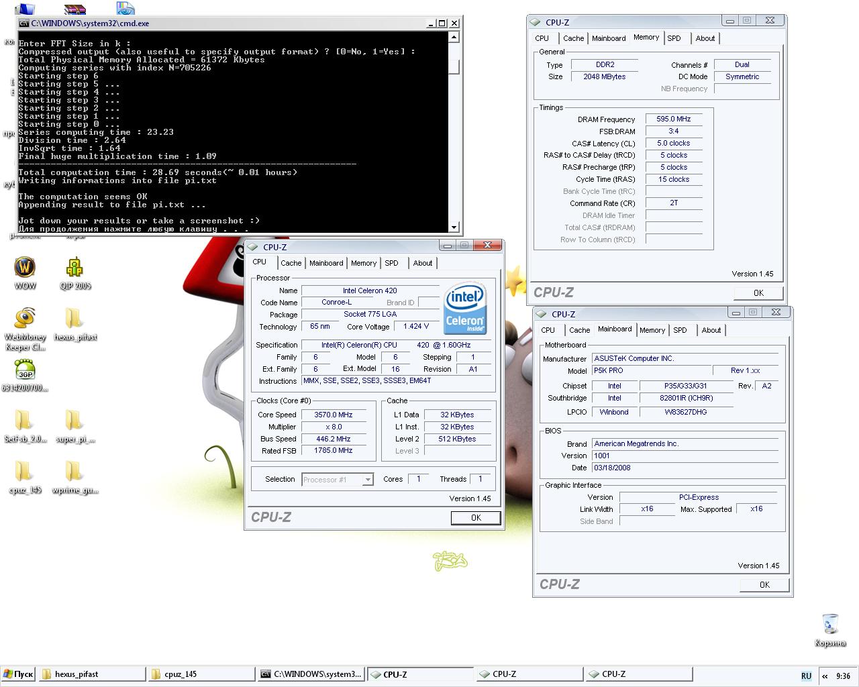Click the Code Name value Conroe-L
Screen dimensions: 859x687
click(336, 303)
